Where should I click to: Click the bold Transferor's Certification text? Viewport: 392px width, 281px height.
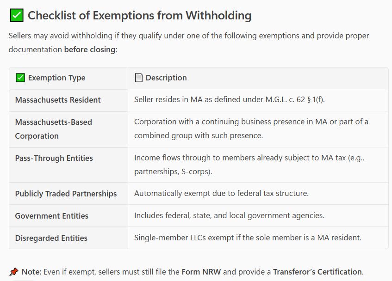click(317, 272)
